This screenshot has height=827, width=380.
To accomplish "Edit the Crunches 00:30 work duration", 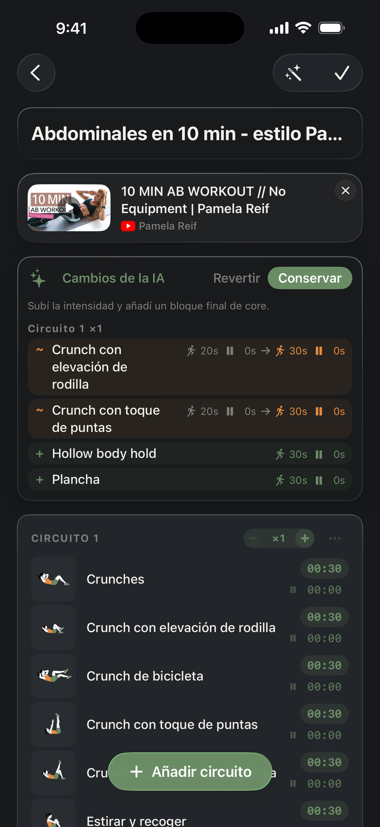I will (x=324, y=569).
